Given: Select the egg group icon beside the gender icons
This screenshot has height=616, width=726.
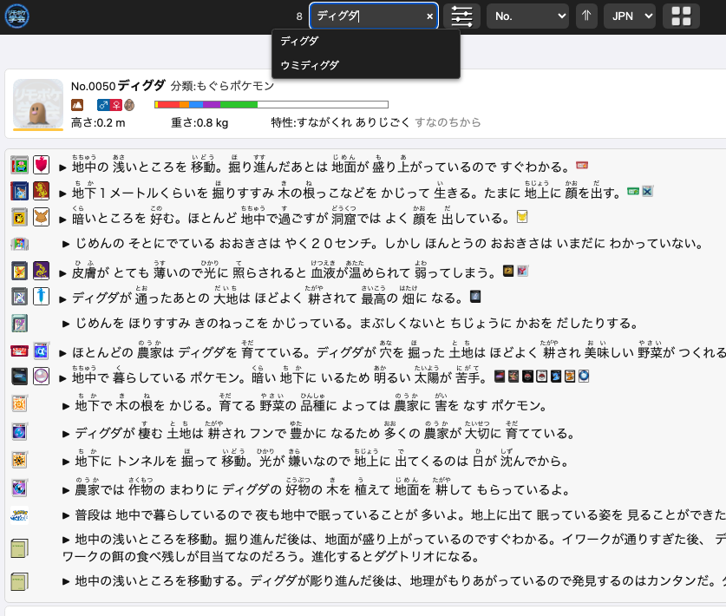Looking at the screenshot, I should point(129,105).
